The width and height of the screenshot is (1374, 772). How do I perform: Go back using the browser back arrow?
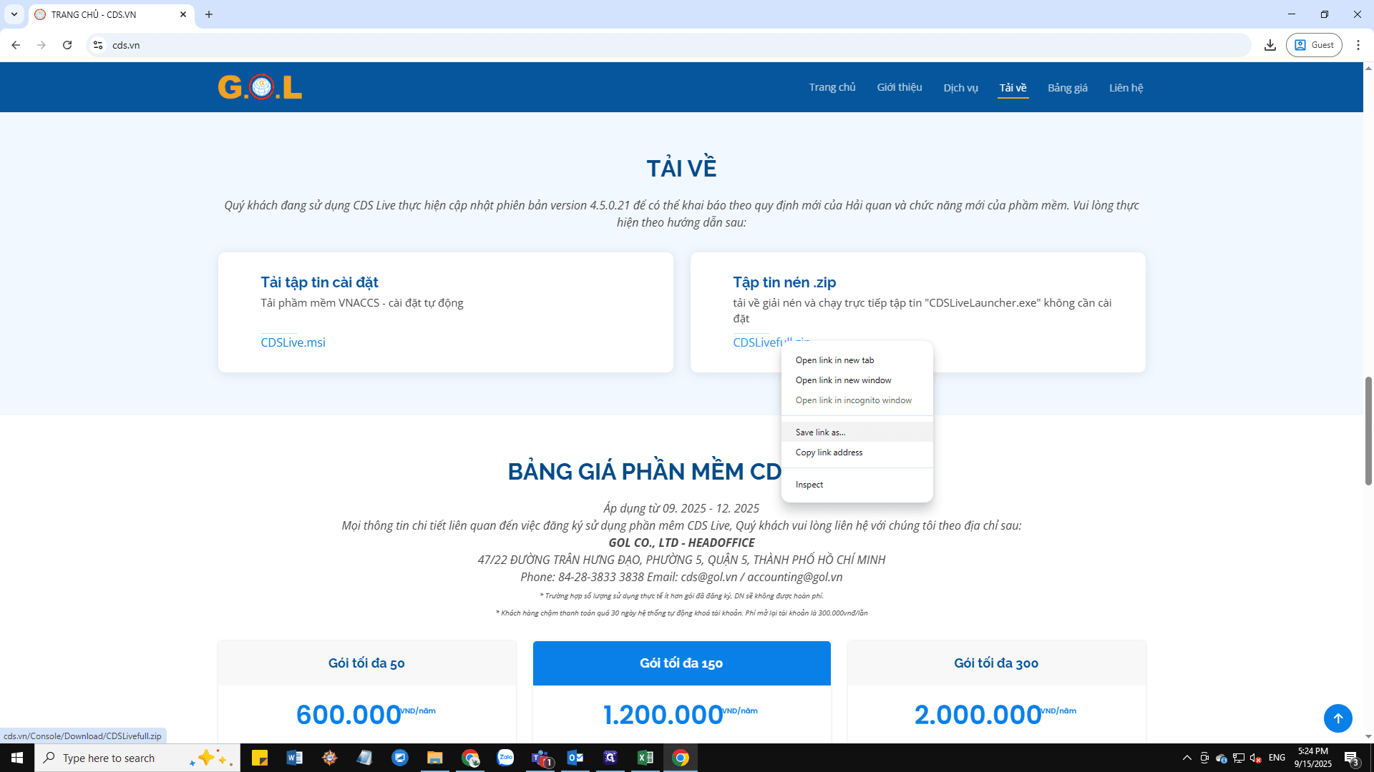click(16, 45)
